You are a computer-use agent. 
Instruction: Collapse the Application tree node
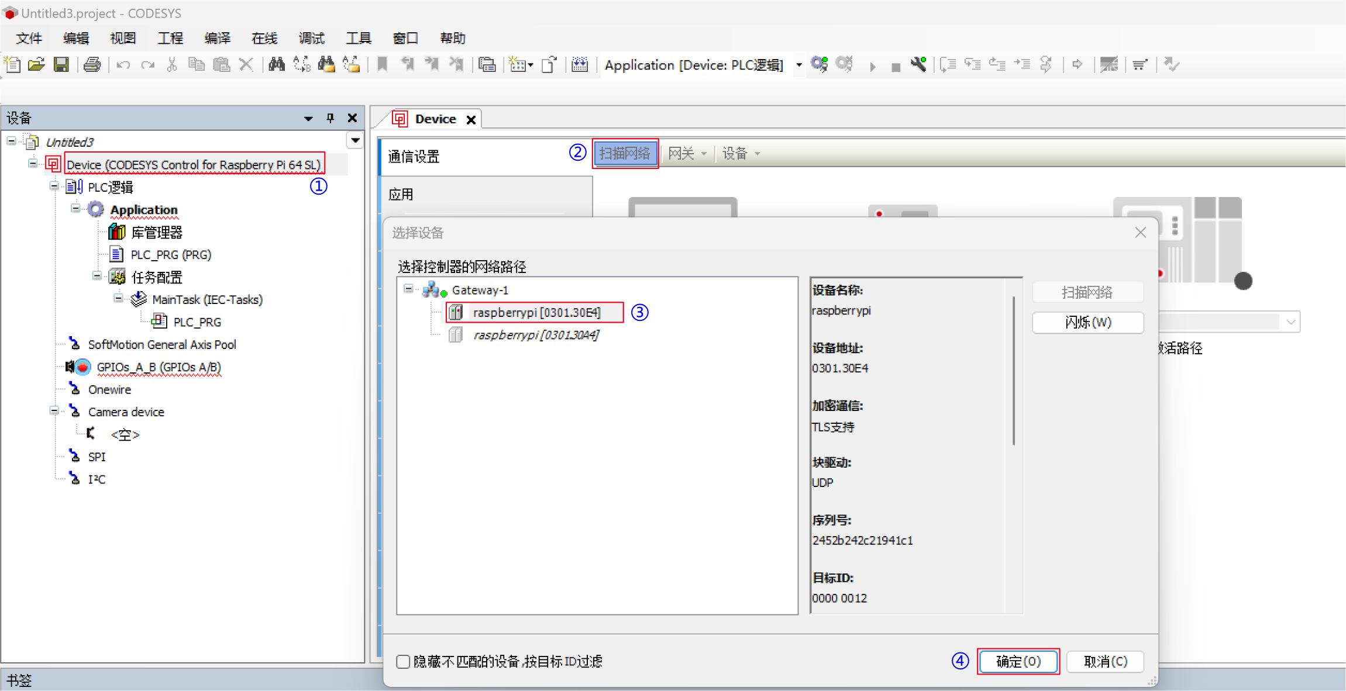[75, 209]
